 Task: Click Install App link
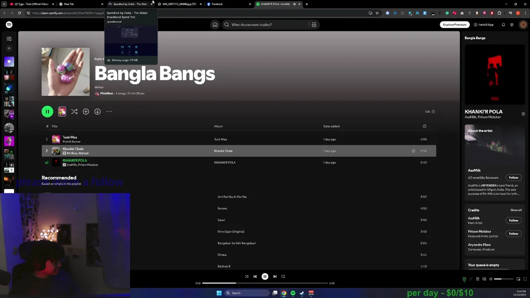coord(484,25)
